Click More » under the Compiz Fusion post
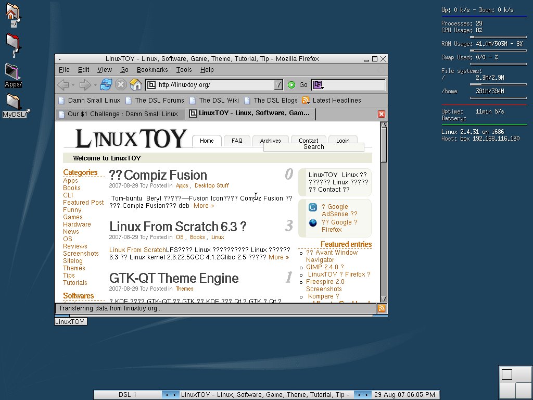The image size is (533, 400). tap(204, 206)
